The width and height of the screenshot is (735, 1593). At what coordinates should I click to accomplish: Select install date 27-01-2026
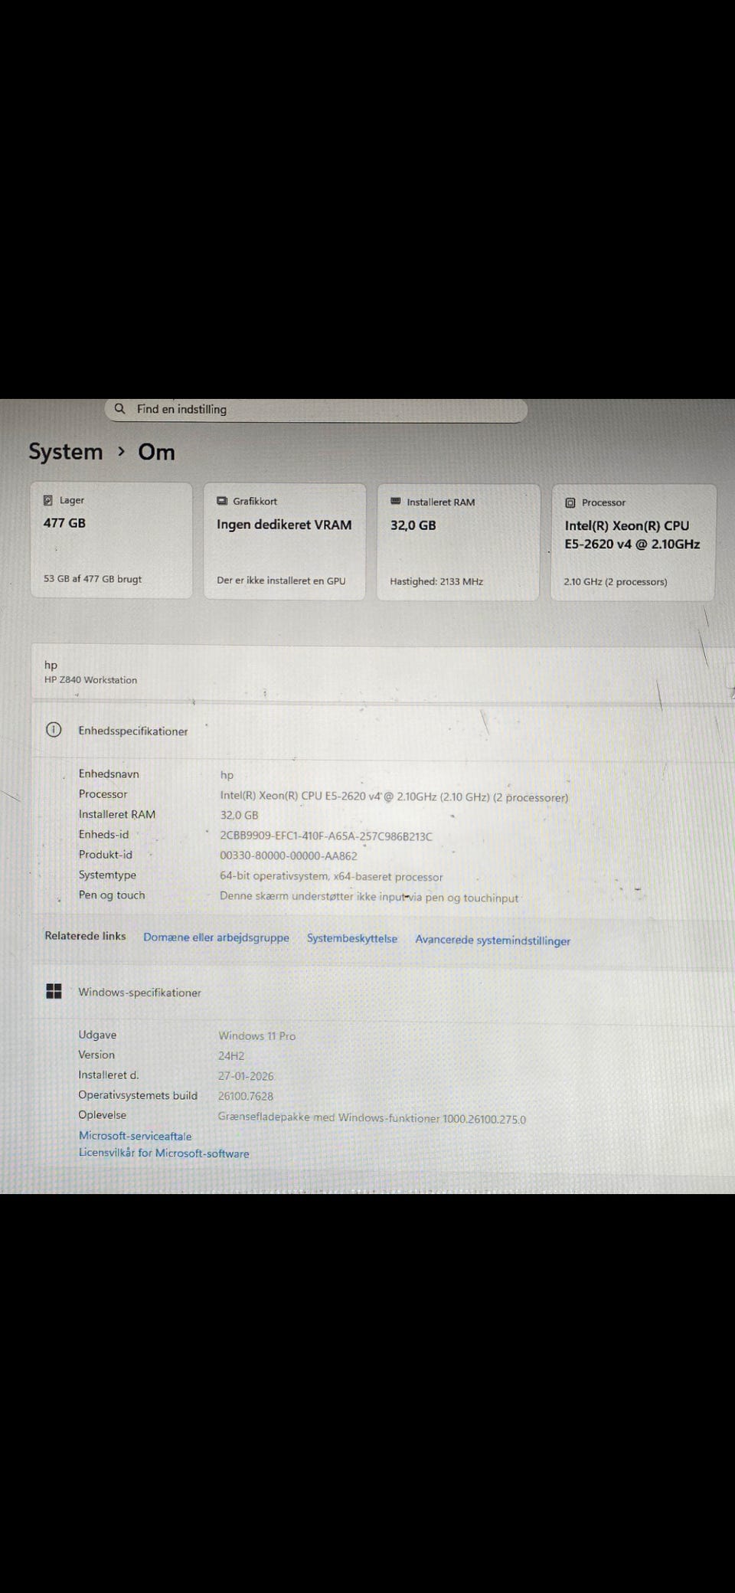point(246,1076)
